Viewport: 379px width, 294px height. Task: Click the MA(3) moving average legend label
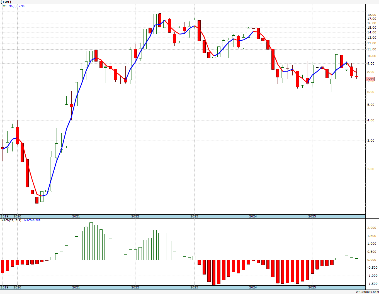click(13, 6)
